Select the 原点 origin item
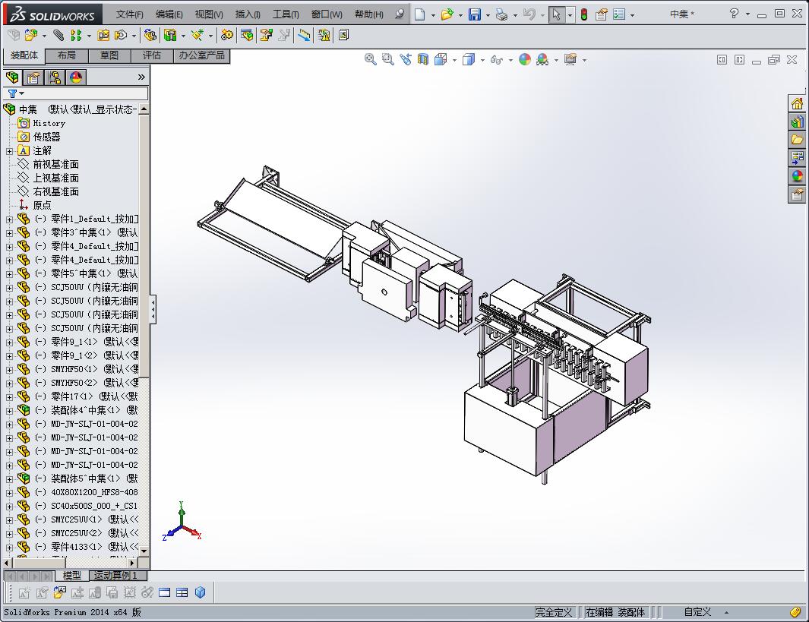The width and height of the screenshot is (809, 622). 42,205
